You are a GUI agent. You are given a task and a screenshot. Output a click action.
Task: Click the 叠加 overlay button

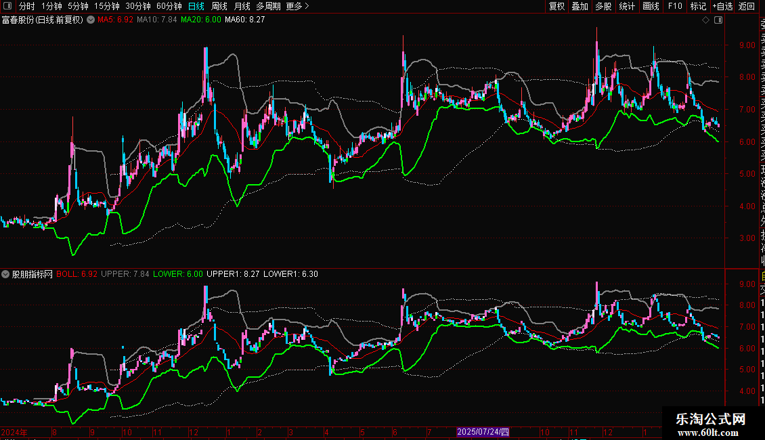[x=580, y=6]
